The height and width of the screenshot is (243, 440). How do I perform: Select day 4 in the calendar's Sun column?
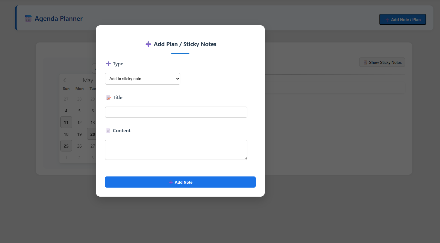(x=66, y=111)
